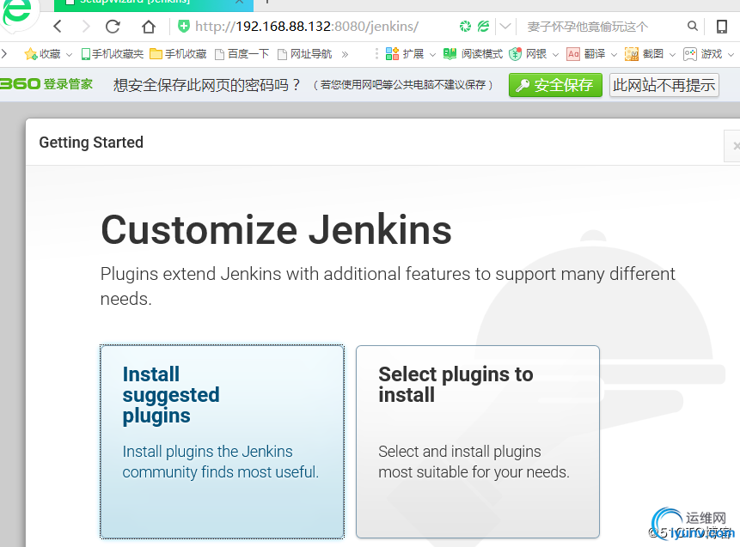
Task: Click the Customize Jenkins heading
Action: 276,229
